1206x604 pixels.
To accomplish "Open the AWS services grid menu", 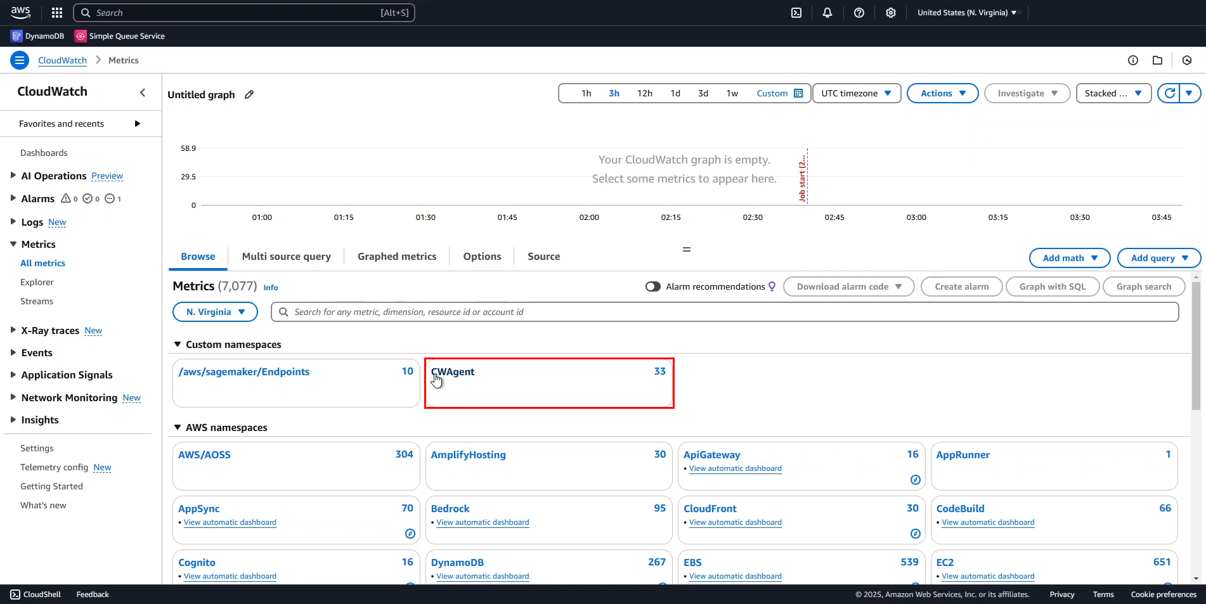I will coord(56,13).
